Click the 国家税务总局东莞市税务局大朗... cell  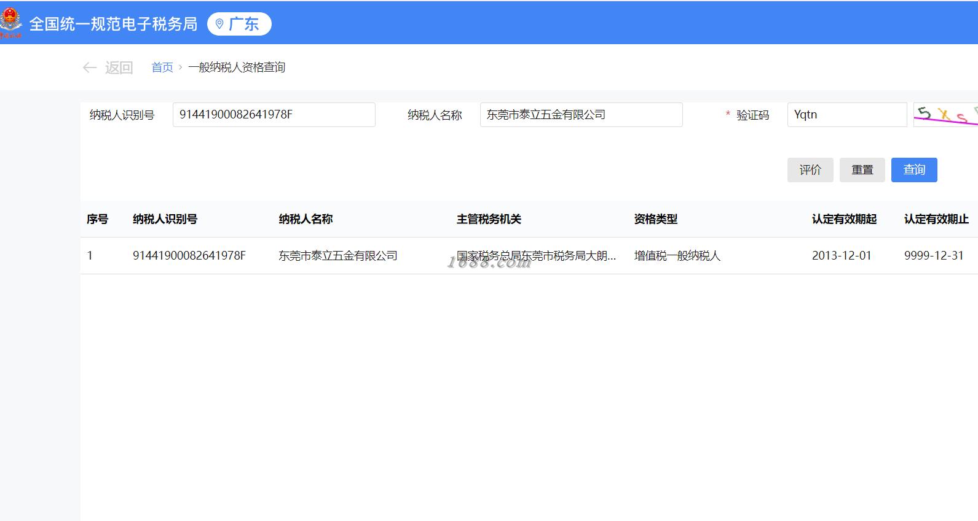(536, 256)
